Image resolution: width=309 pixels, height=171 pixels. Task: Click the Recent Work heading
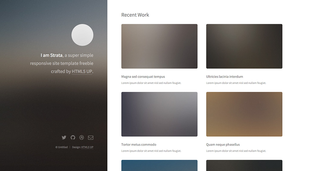click(135, 15)
